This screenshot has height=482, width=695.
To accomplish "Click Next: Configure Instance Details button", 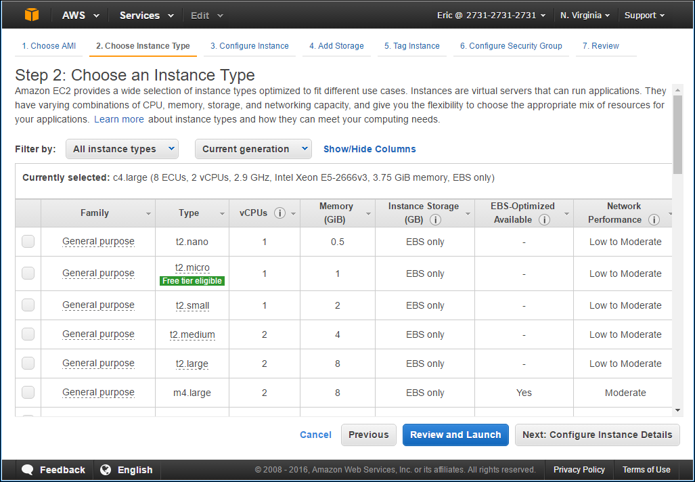I will 597,435.
